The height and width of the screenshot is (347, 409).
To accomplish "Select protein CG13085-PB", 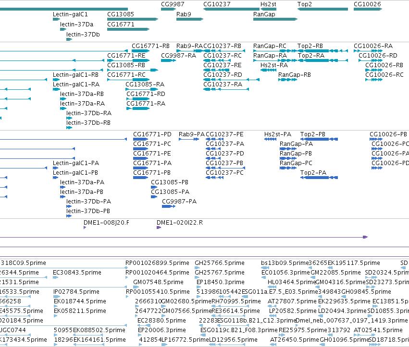I will [x=170, y=182].
